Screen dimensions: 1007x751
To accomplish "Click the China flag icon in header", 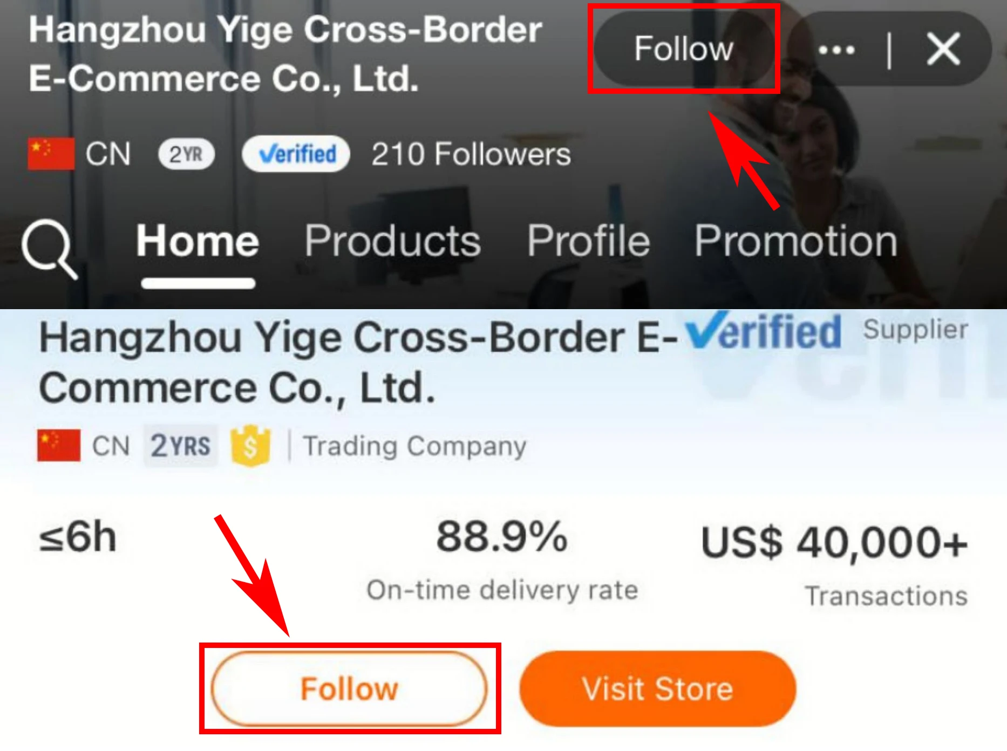I will [x=51, y=154].
